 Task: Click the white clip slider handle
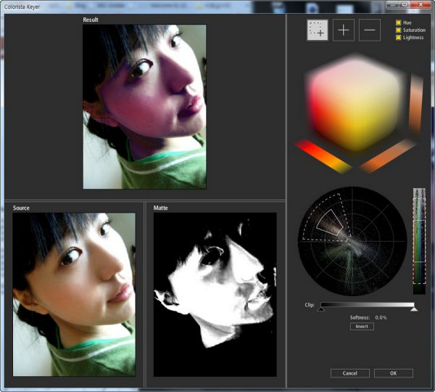[414, 309]
